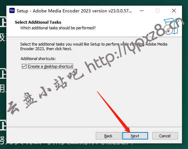Click the Media Encoder 'Me' title bar icon
Screen dimensions: 188x149
pos(12,11)
